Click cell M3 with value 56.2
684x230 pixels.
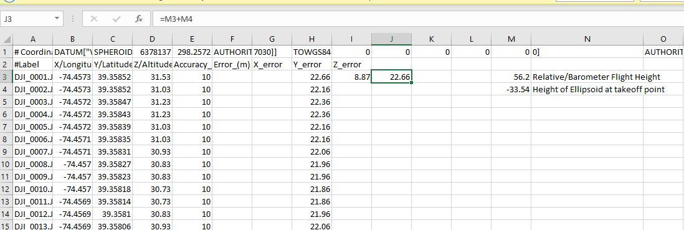point(511,77)
